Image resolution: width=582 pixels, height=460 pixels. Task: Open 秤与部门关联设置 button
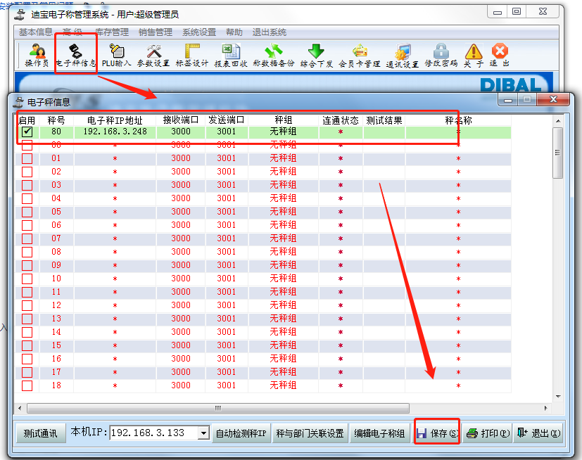[310, 433]
